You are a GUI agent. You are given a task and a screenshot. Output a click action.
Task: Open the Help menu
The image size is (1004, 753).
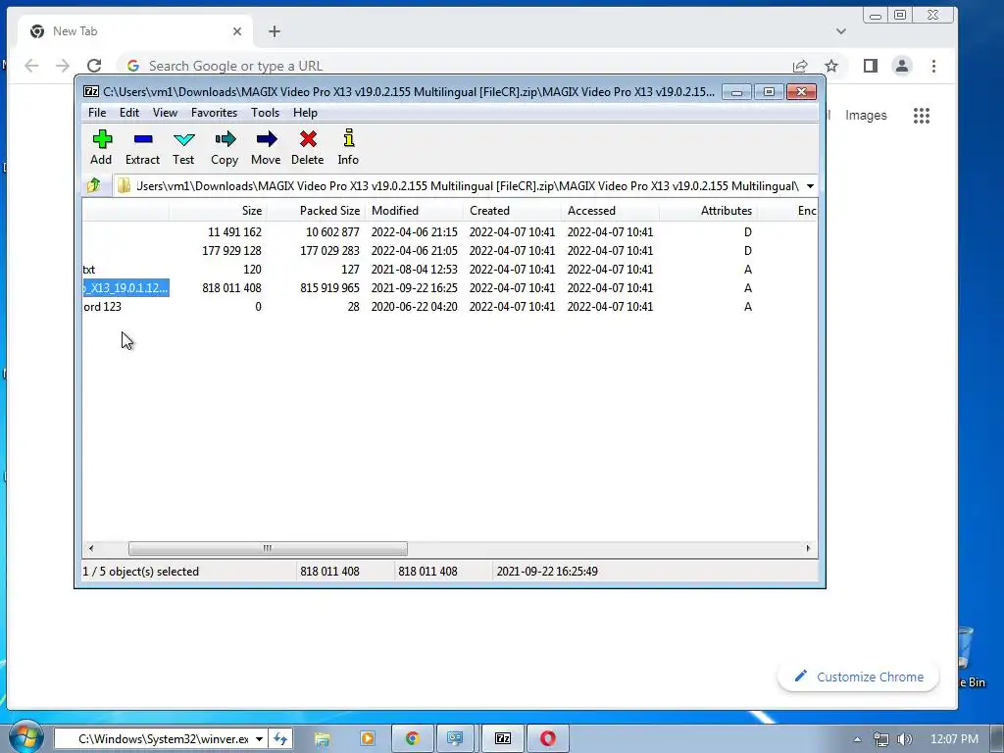coord(306,113)
